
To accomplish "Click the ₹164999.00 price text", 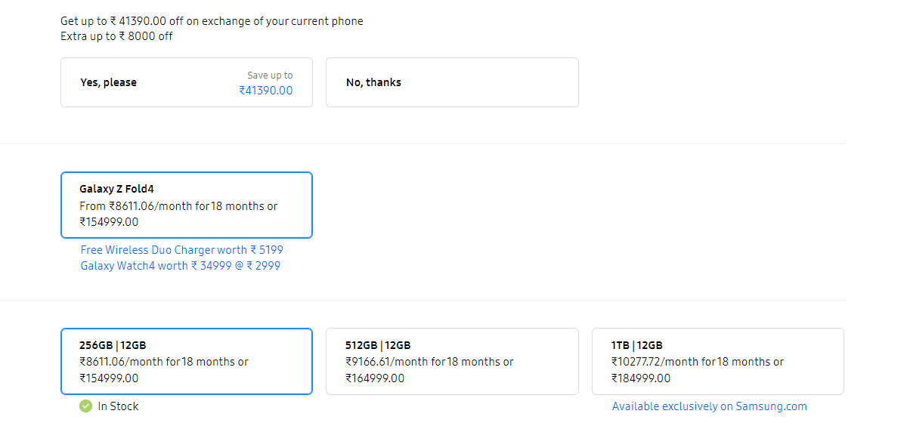I will pos(375,378).
